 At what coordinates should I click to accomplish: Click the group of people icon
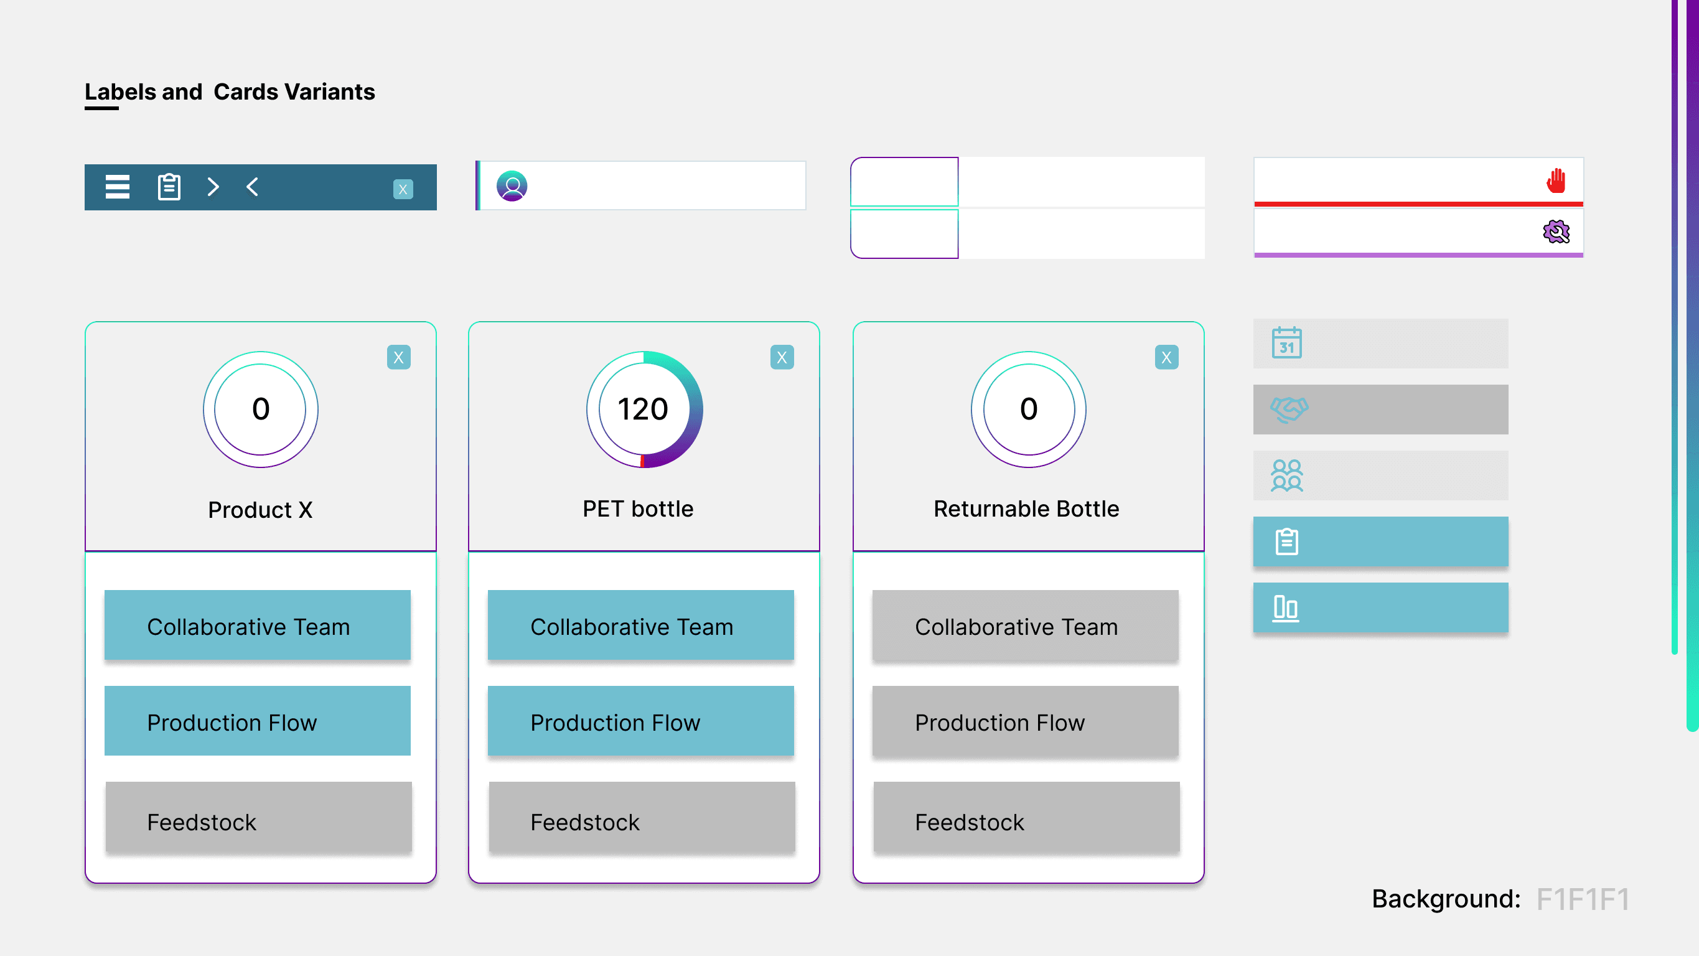[x=1286, y=475]
